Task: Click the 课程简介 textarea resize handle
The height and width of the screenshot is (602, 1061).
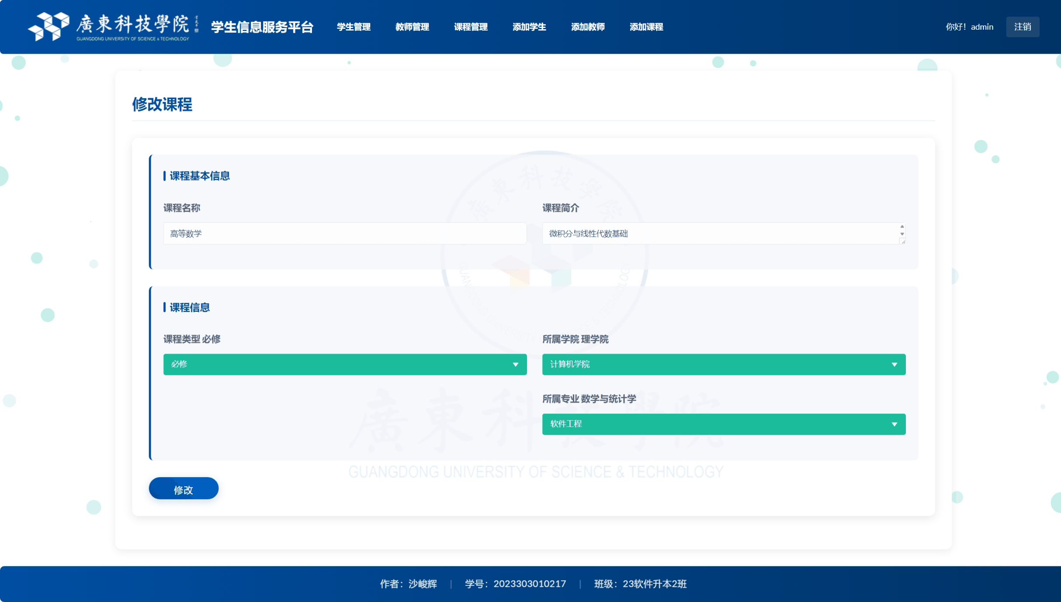Action: coord(903,241)
